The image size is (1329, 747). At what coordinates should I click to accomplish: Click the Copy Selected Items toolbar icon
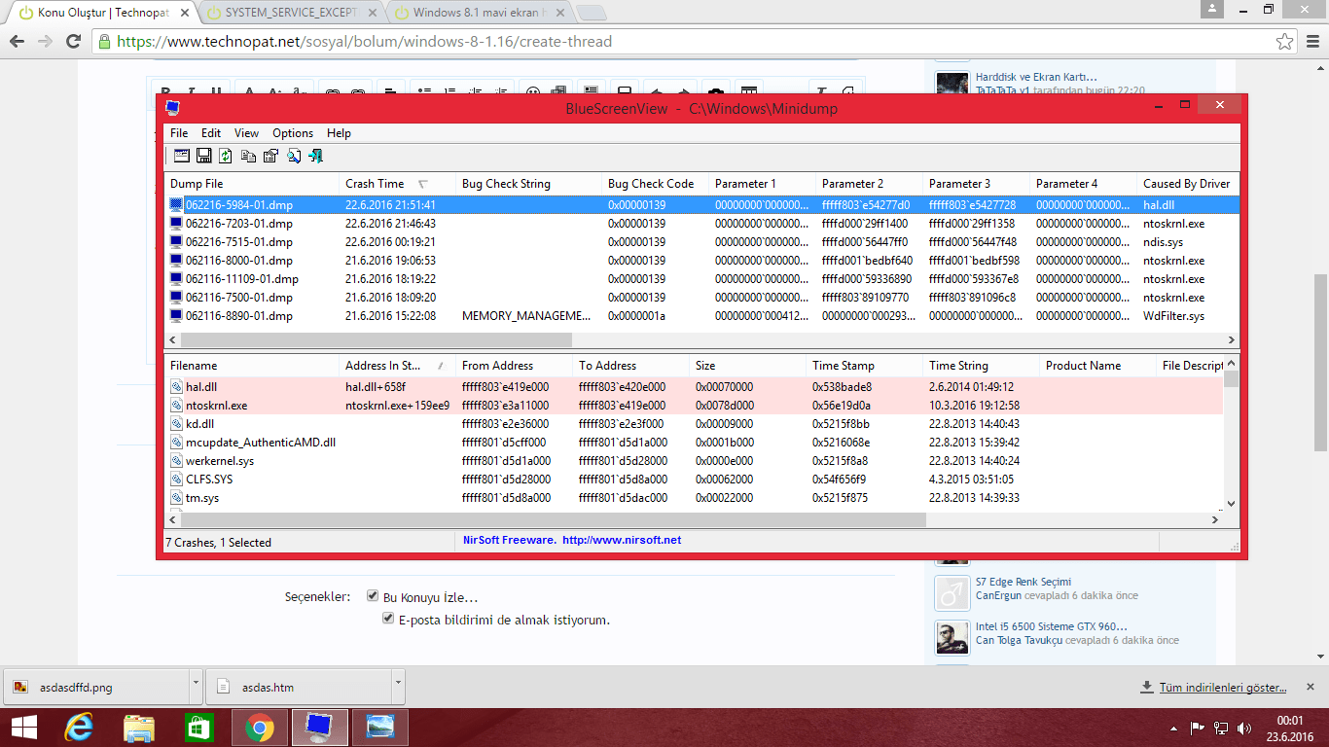coord(248,156)
